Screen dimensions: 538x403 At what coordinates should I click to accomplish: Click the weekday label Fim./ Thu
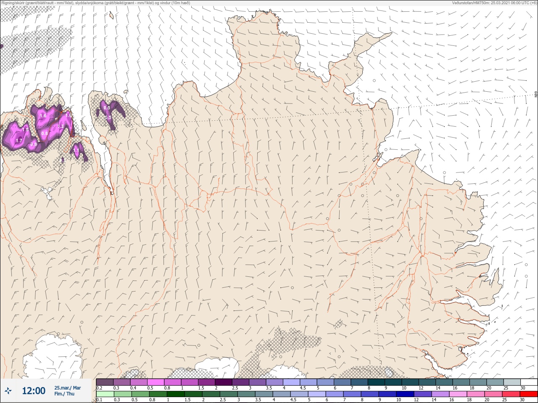[x=64, y=394]
